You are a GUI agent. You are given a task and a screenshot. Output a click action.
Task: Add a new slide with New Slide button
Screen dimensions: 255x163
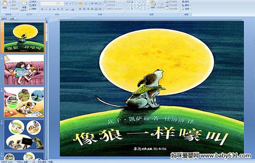point(24,6)
